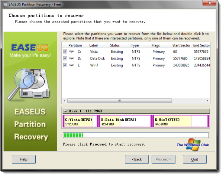Screen dimensions: 223x176
Task: Click start sector value 63
Action: pyautogui.click(x=175, y=52)
